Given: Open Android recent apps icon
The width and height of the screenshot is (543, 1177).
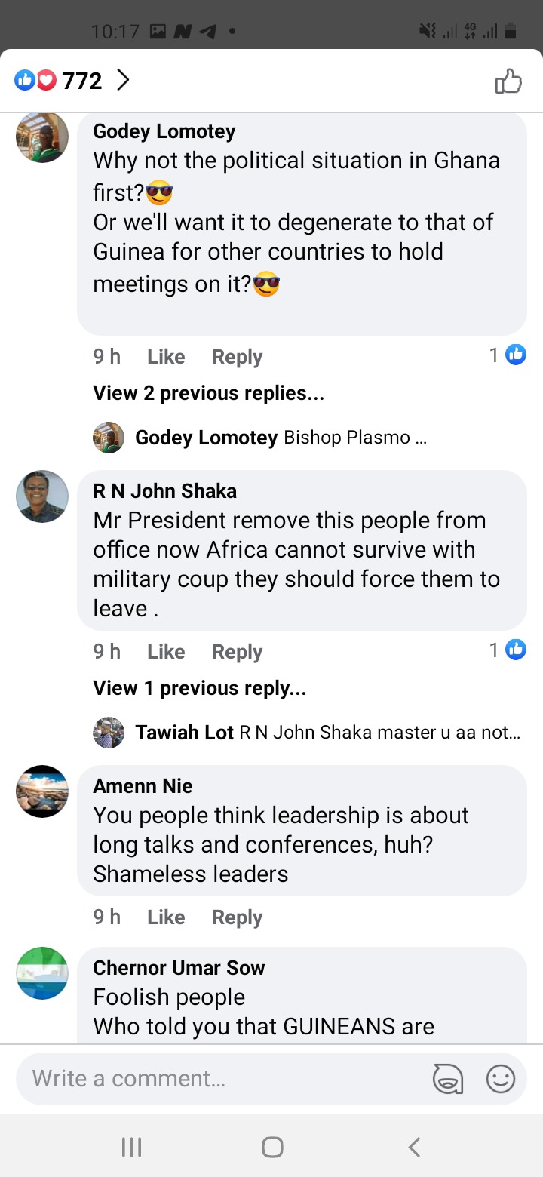Looking at the screenshot, I should [x=131, y=1147].
